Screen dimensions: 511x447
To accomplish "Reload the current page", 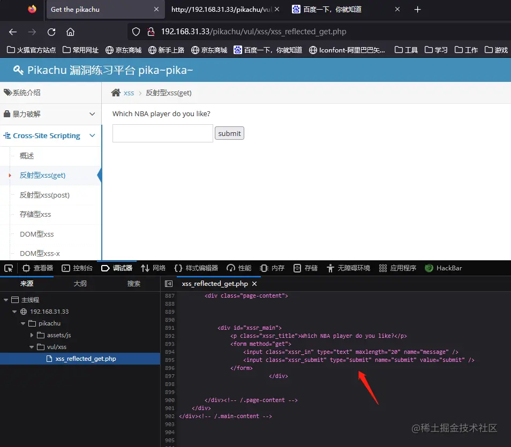I will click(51, 32).
